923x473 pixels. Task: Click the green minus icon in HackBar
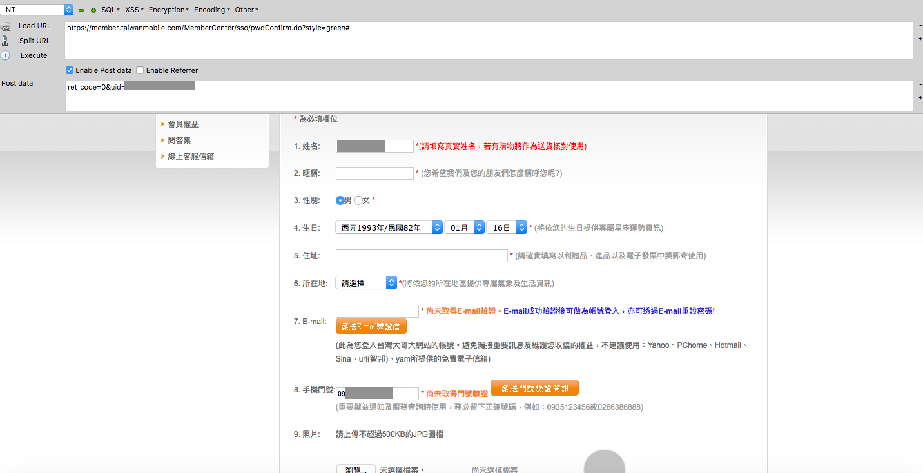(x=81, y=10)
